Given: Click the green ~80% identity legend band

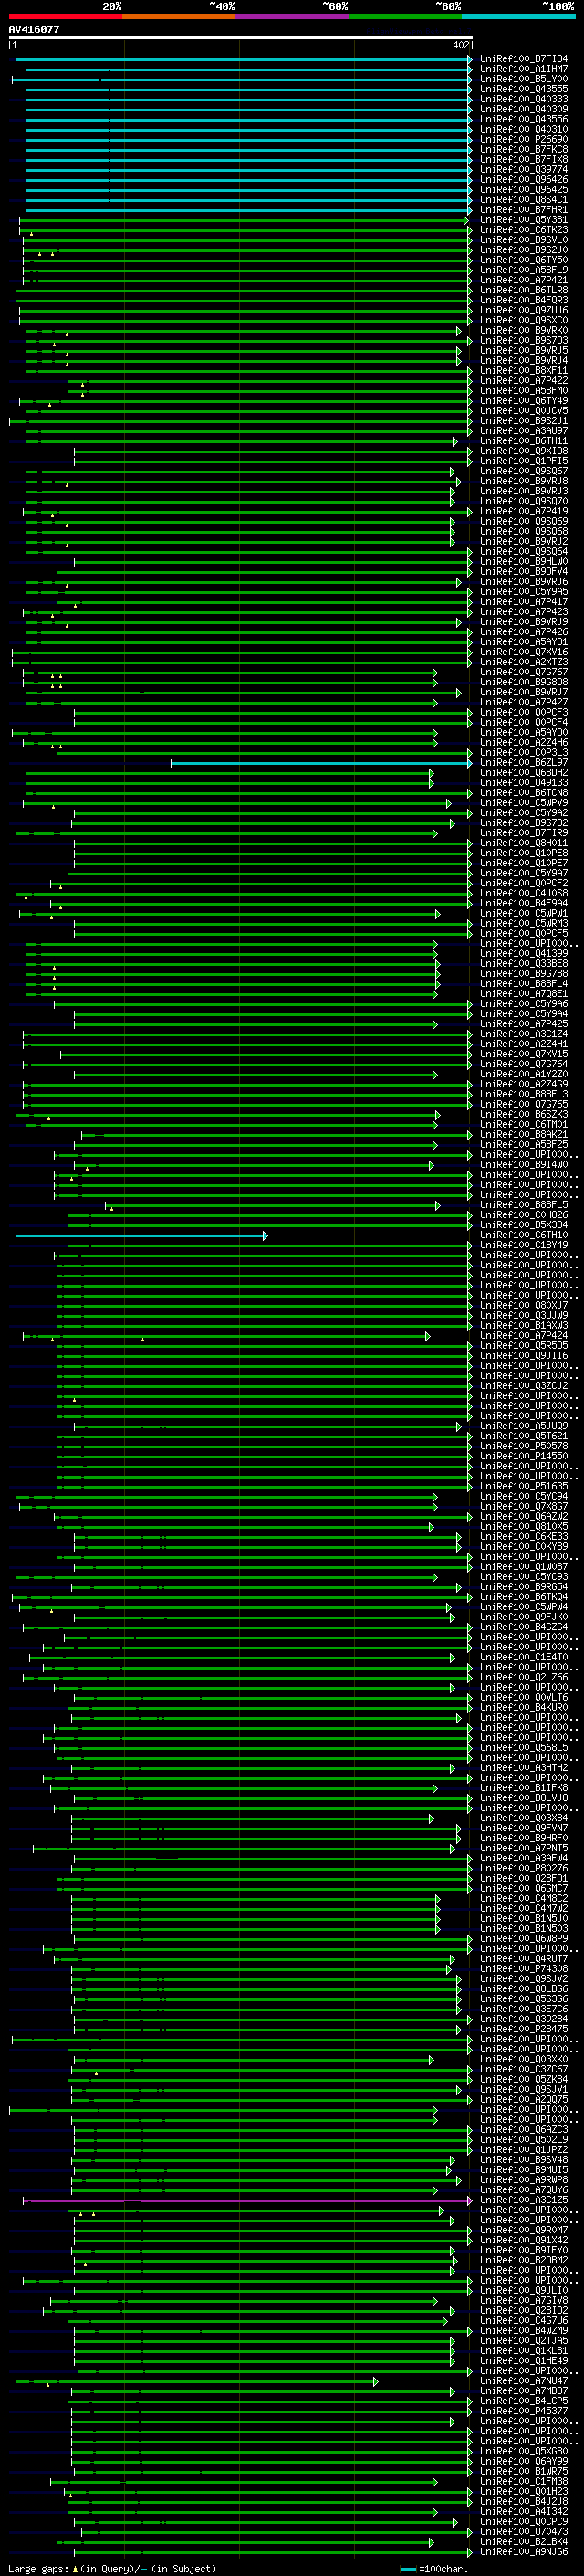Looking at the screenshot, I should pos(405,16).
